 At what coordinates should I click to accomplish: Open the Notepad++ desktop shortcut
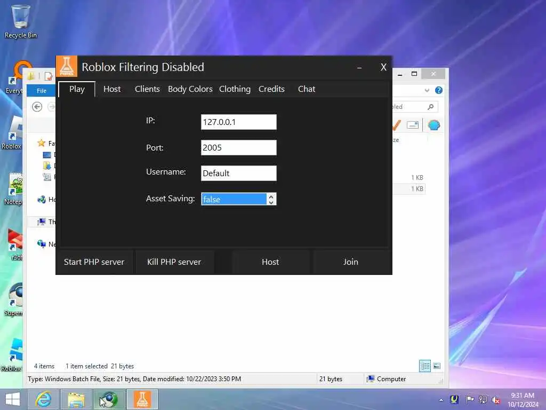[14, 188]
